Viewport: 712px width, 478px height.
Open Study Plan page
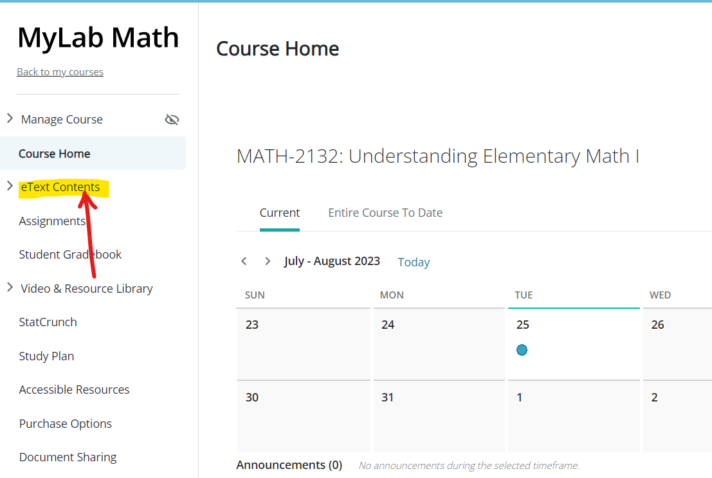(46, 356)
